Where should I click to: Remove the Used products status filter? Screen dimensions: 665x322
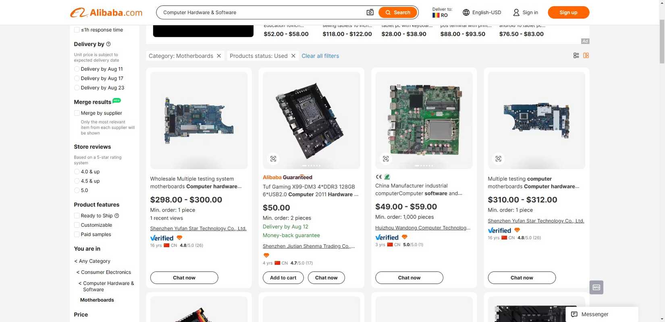[293, 56]
